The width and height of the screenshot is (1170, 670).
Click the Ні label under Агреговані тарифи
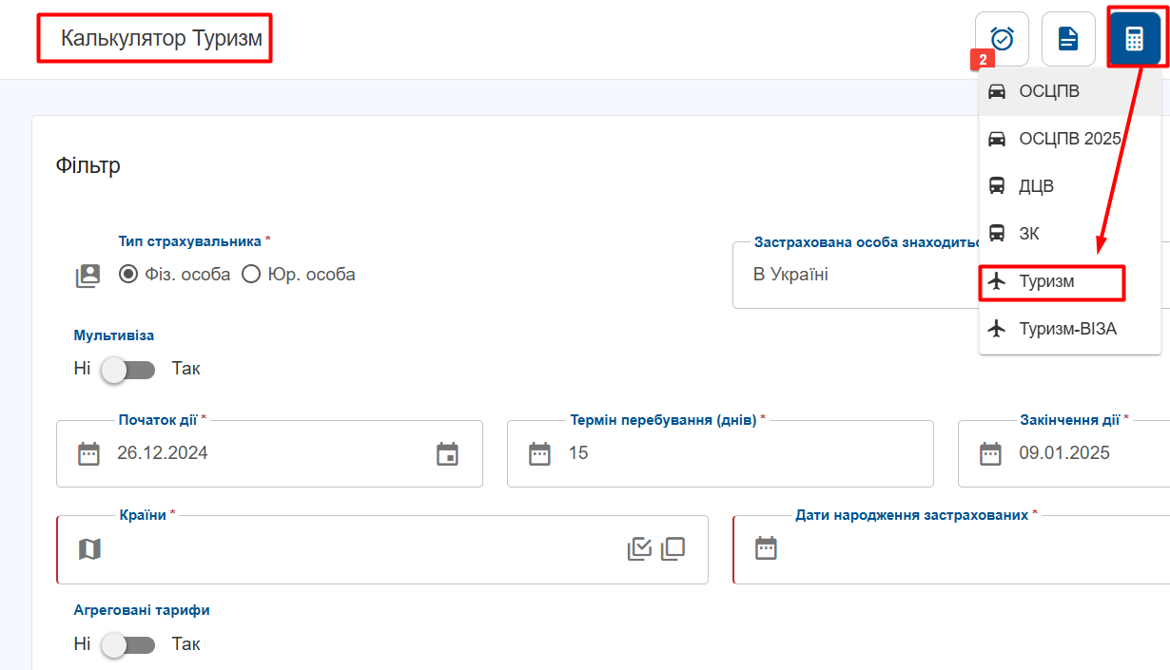[82, 644]
